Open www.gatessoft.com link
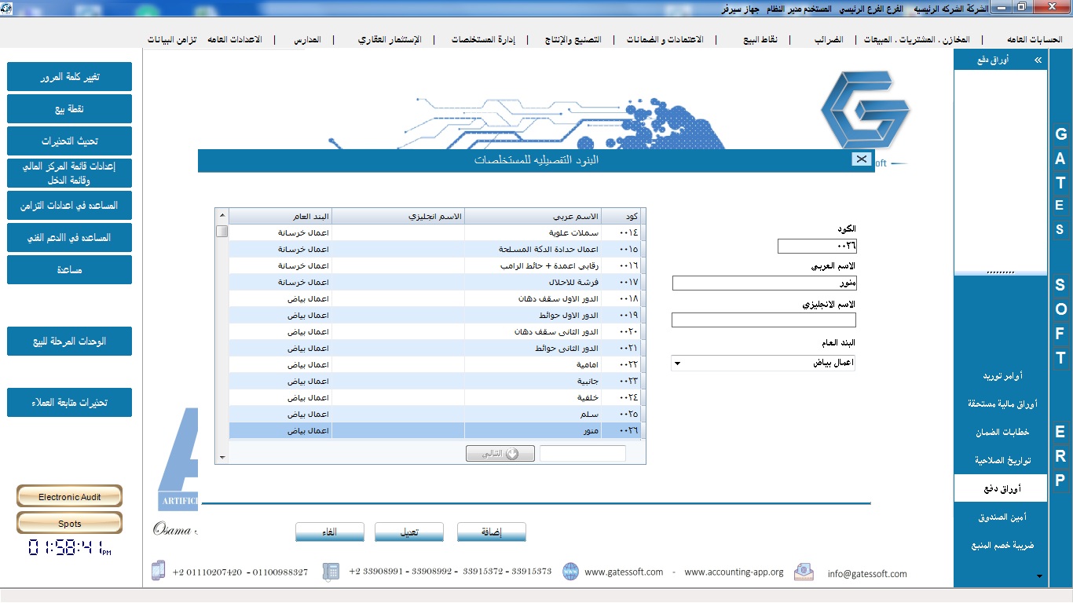 coord(624,572)
